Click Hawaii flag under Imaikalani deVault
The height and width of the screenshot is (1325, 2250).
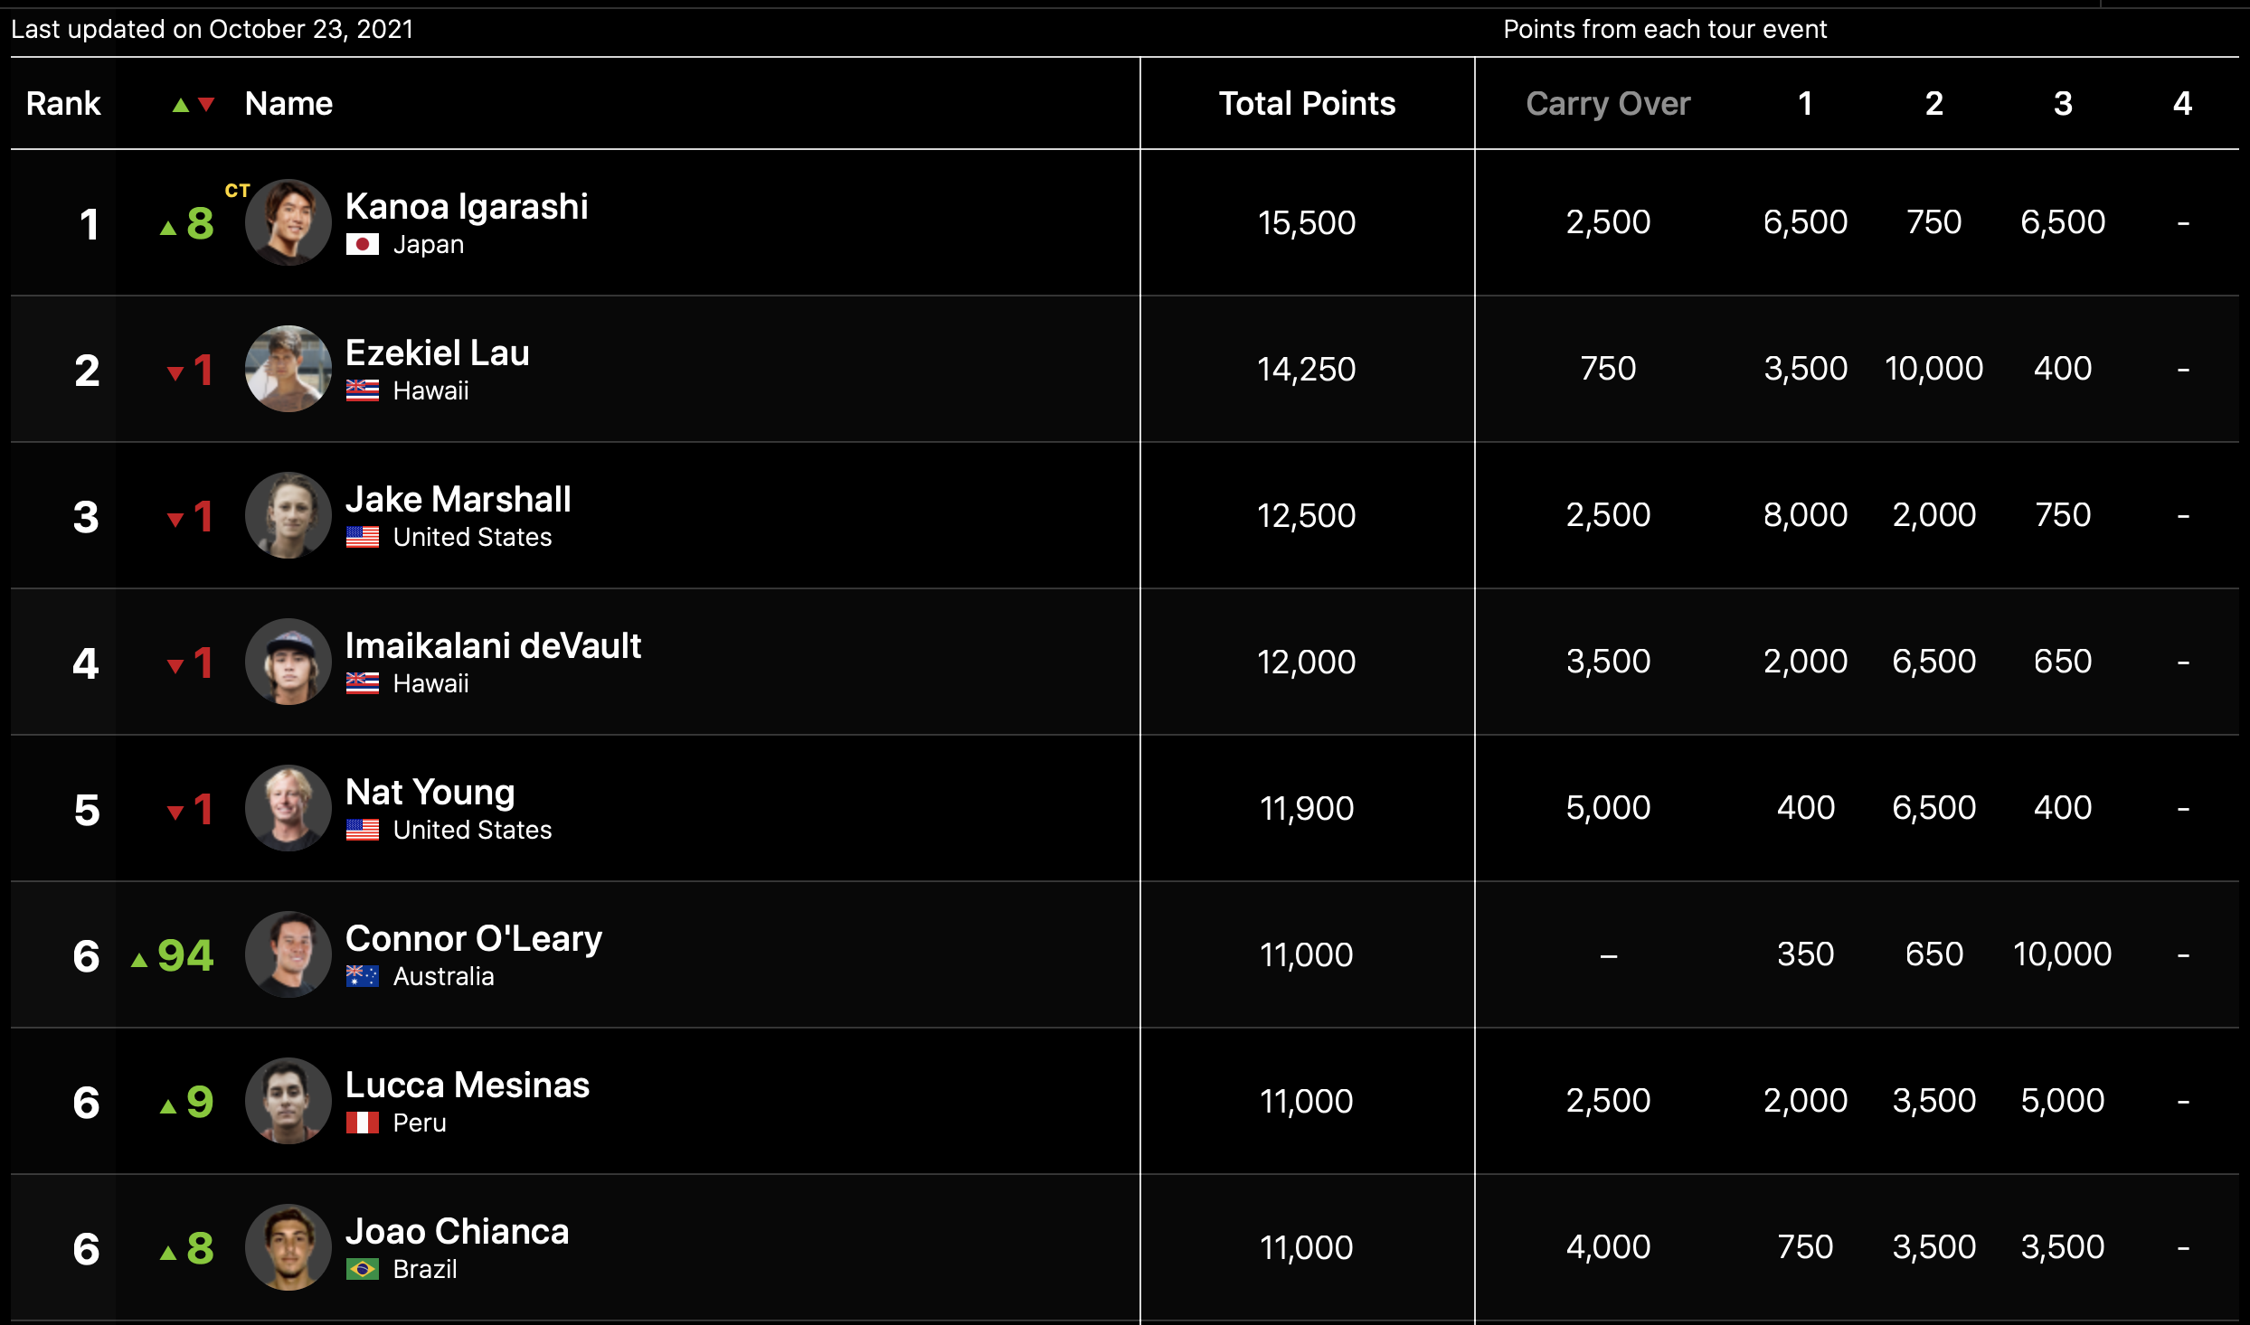(362, 684)
